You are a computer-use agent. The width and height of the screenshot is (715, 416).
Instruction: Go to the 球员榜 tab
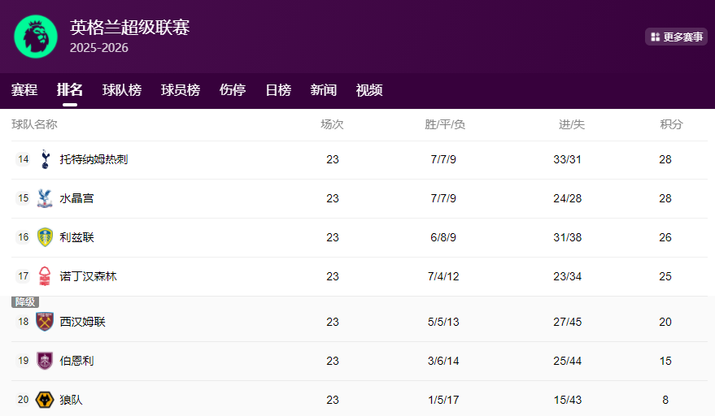[x=181, y=90]
